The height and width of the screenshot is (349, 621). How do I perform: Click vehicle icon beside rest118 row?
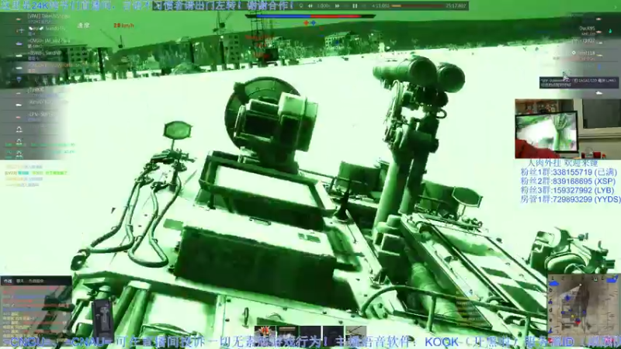tap(600, 55)
